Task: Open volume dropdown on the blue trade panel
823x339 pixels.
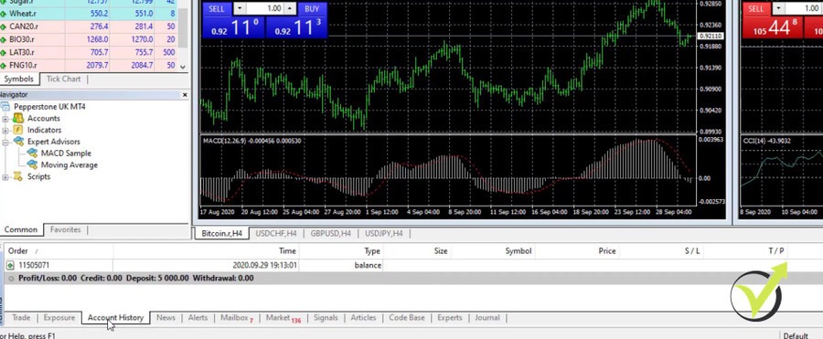Action: (239, 8)
